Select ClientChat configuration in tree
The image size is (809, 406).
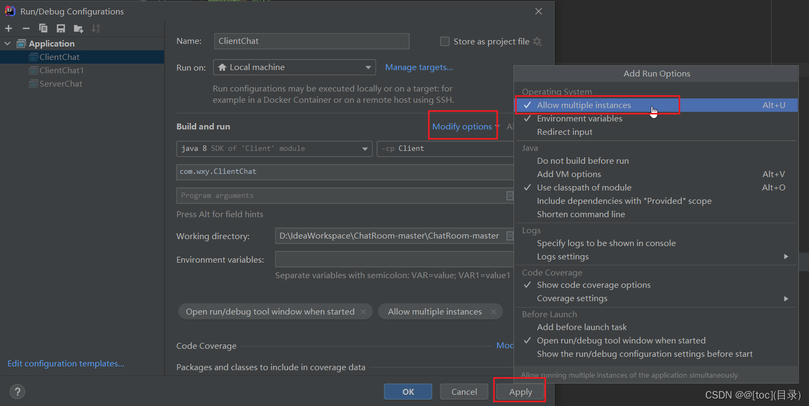pos(82,57)
